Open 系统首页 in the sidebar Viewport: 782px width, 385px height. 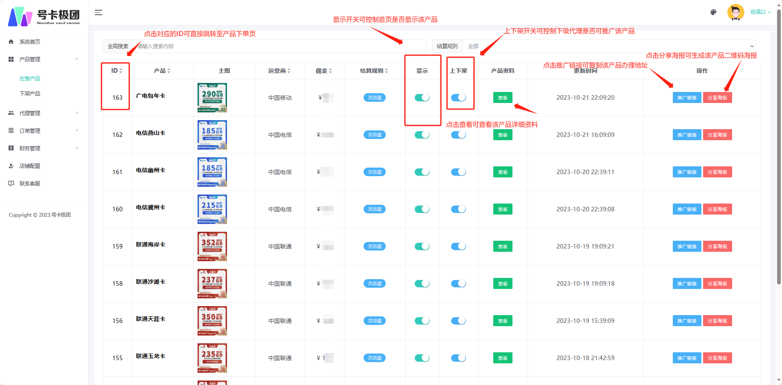click(30, 42)
